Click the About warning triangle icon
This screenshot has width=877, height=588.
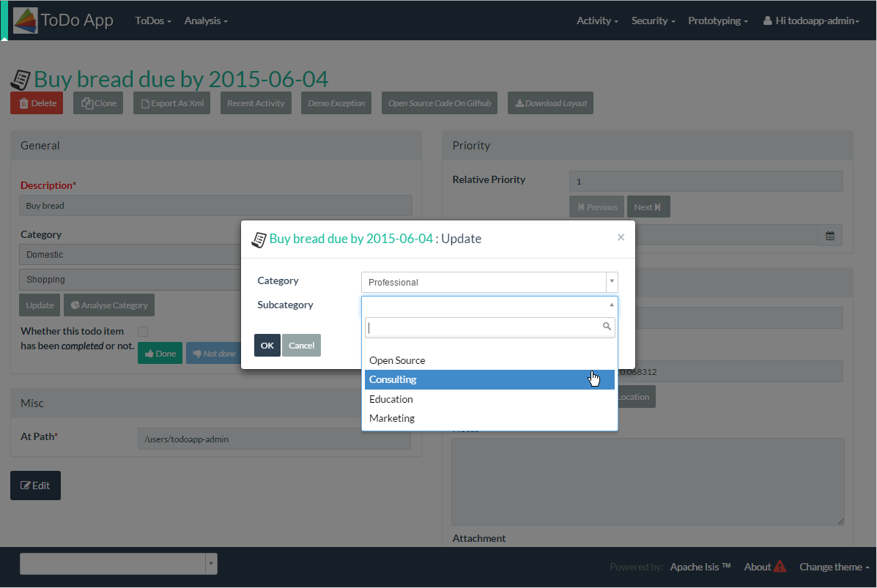pos(780,566)
